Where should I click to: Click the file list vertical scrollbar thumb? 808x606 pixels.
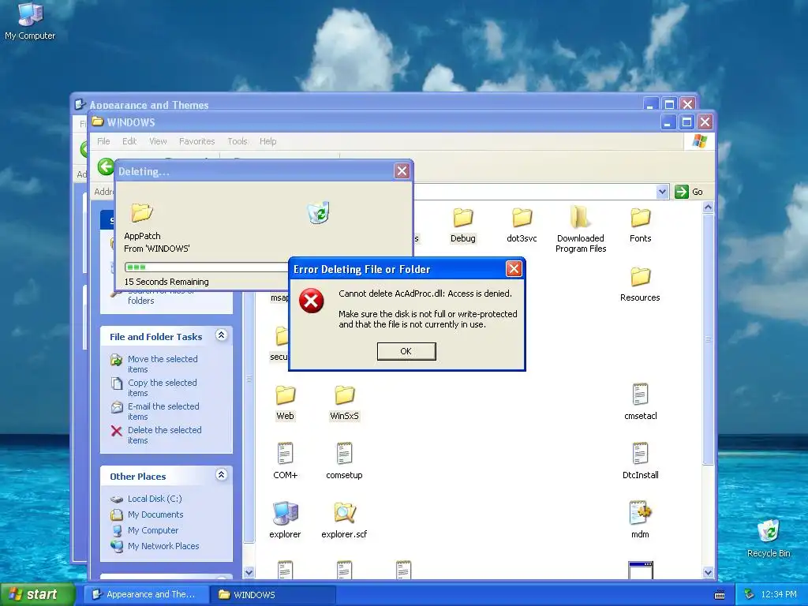point(708,339)
